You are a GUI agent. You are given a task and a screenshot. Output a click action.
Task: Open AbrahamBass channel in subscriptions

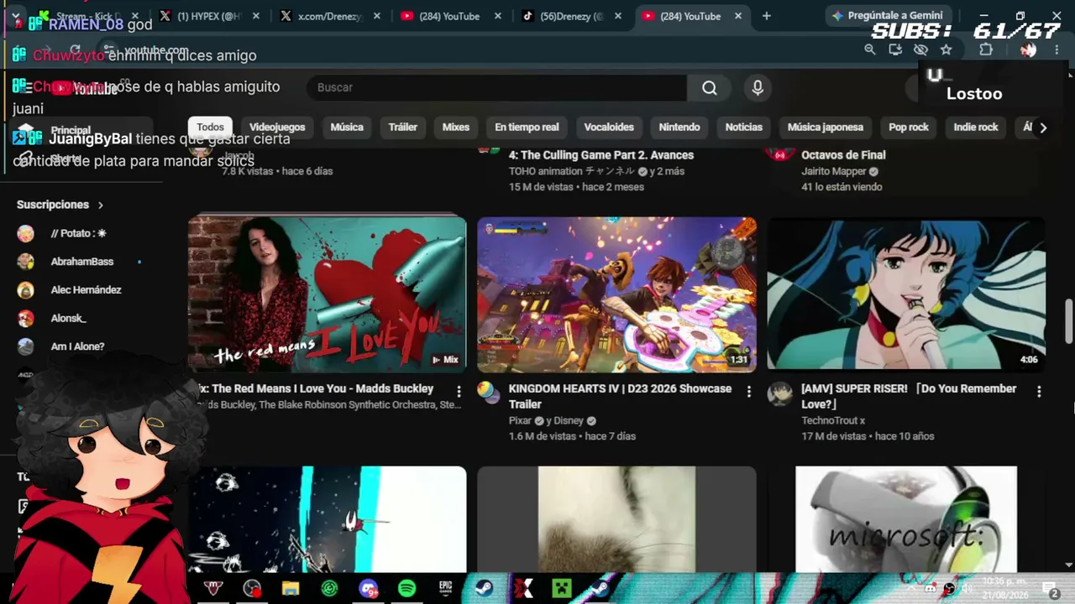(x=82, y=262)
